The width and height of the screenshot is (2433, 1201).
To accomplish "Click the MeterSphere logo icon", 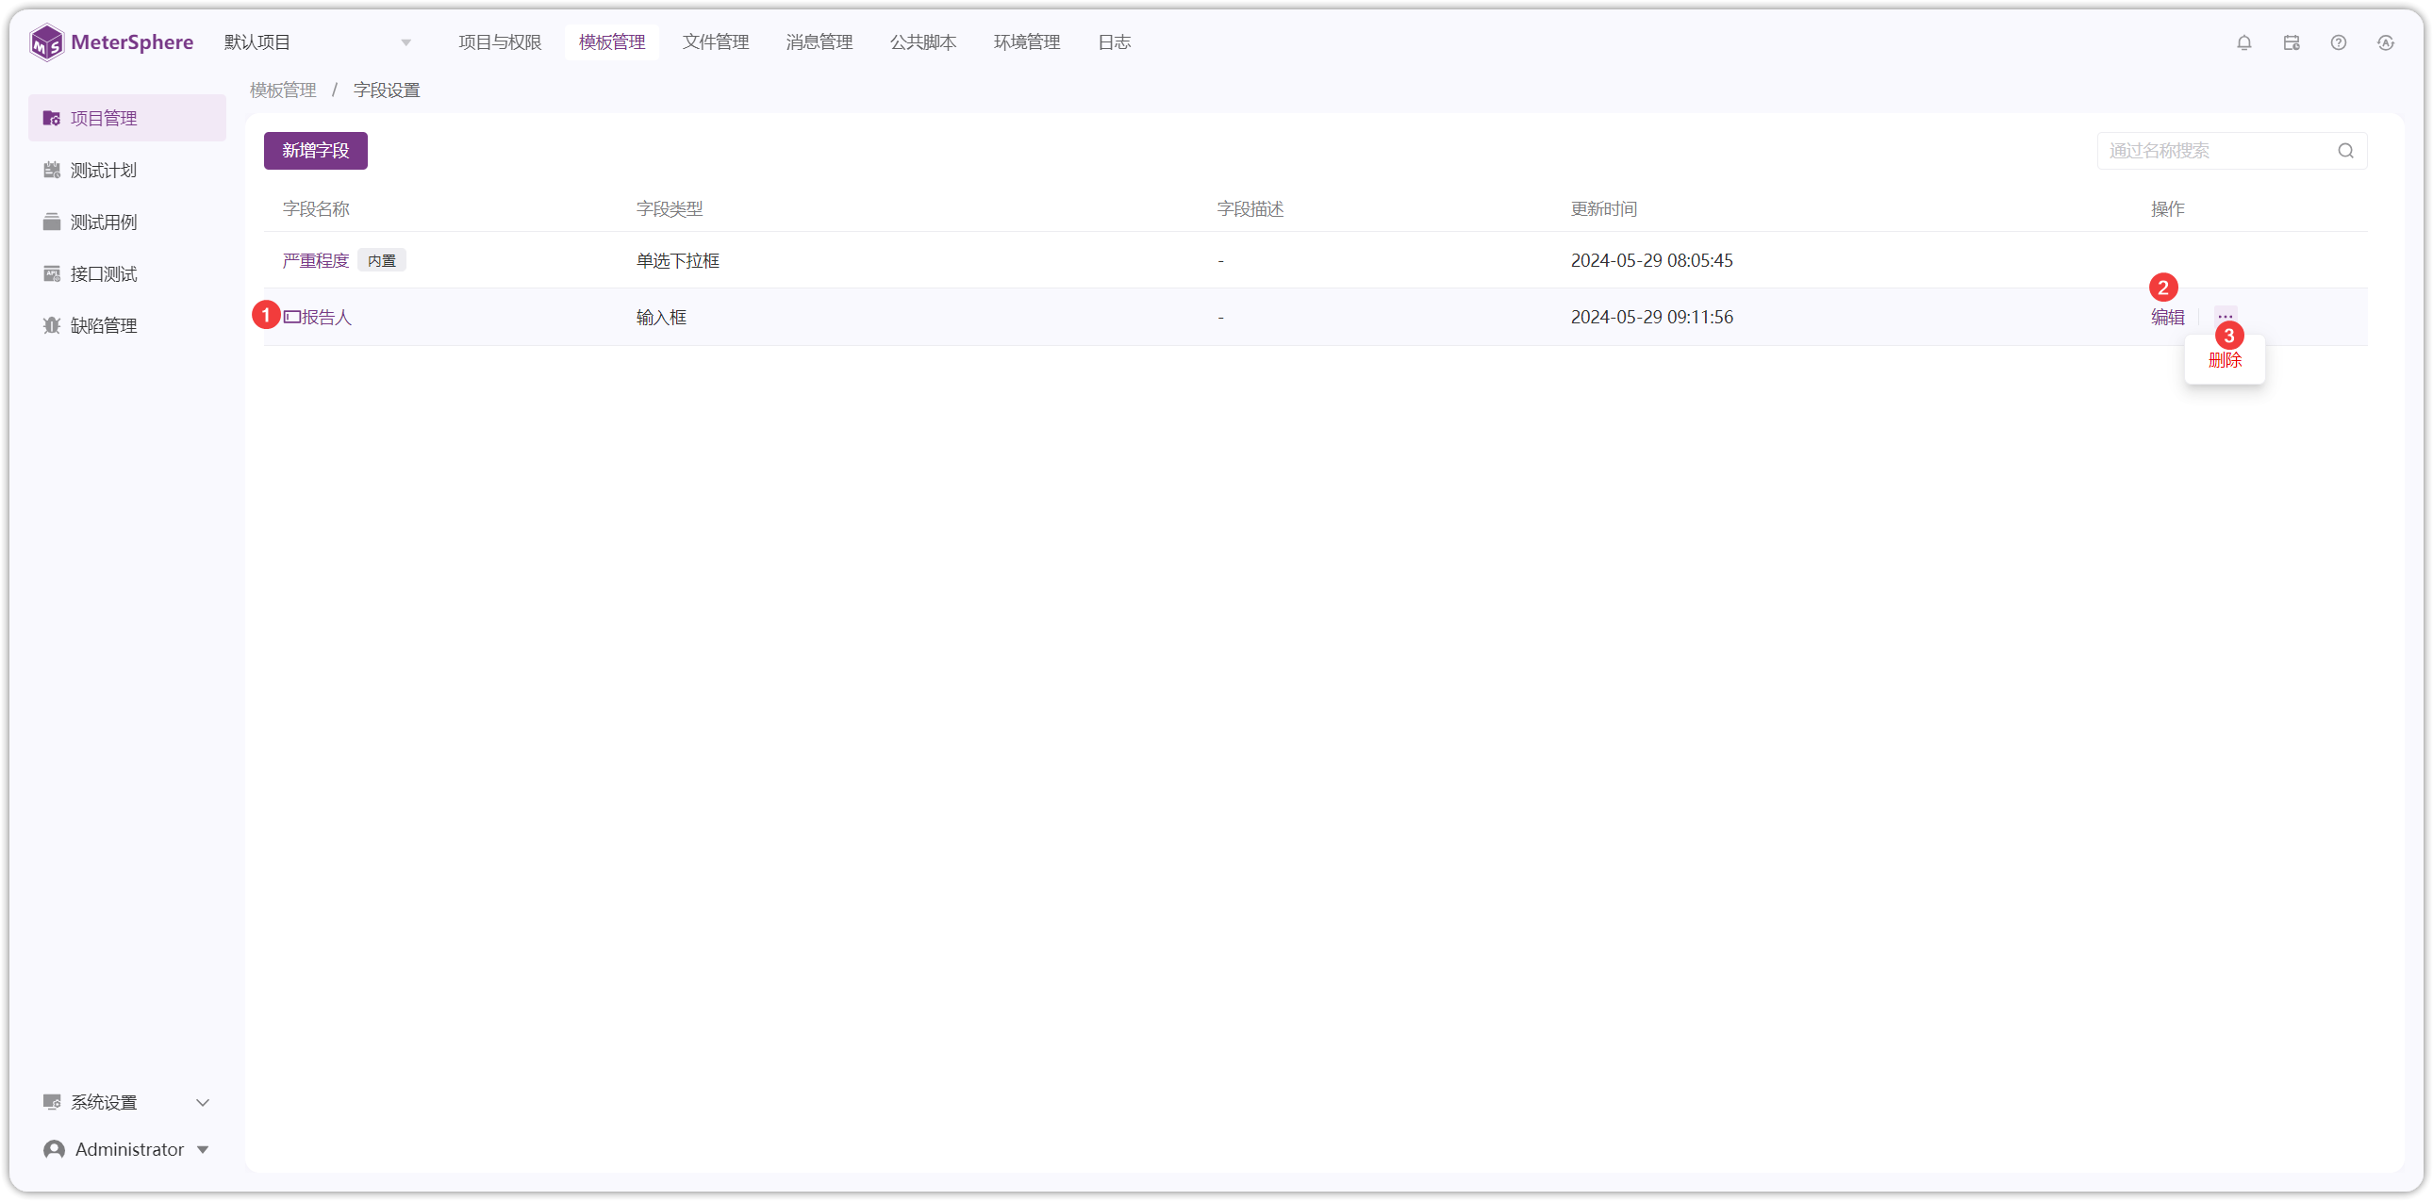I will [x=46, y=42].
